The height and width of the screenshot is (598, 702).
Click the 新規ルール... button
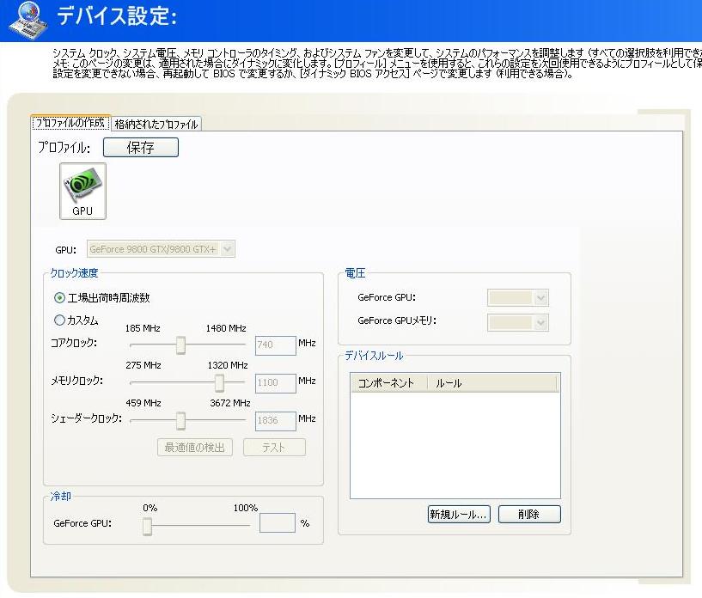[459, 515]
